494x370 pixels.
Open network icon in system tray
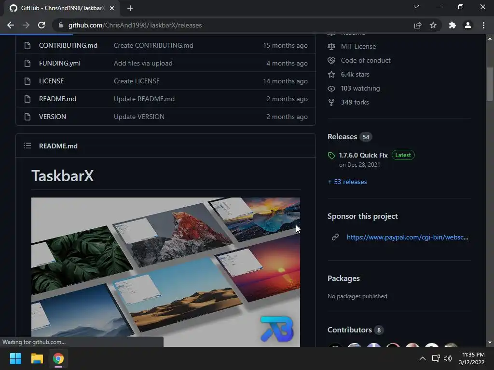click(436, 358)
